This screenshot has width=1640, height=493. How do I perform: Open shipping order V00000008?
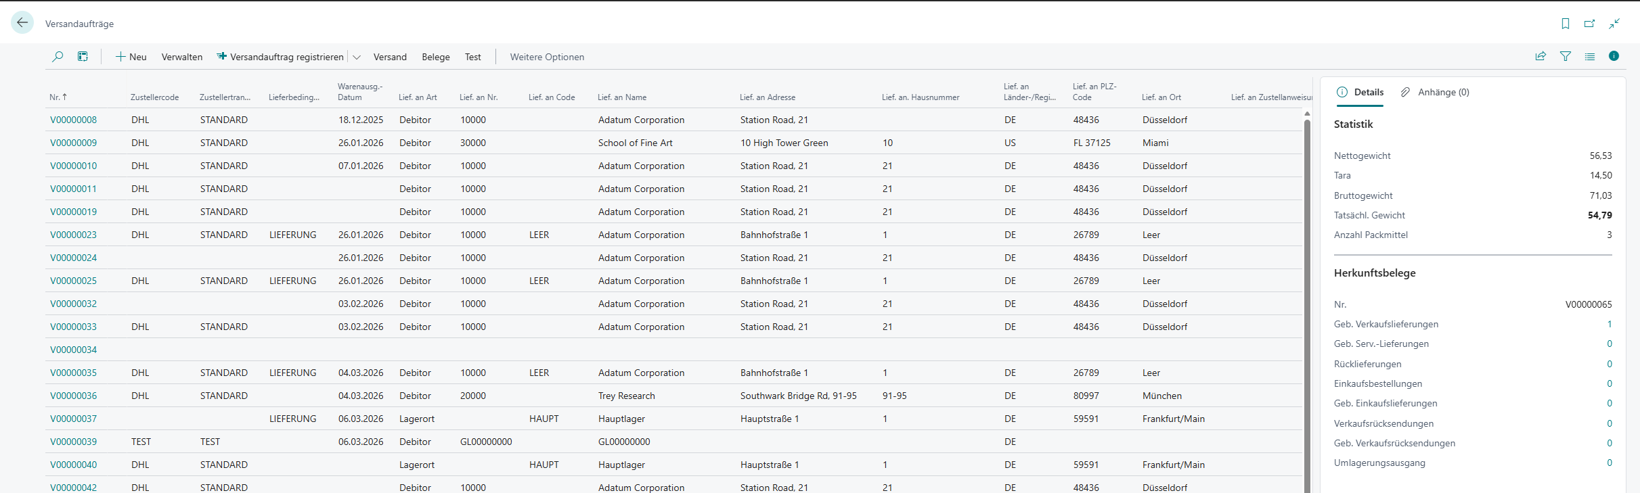coord(73,120)
